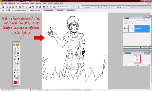The width and height of the screenshot is (152, 91).
Task: Hide the Hintergrund layer via eye icon
Action: pos(125,28)
